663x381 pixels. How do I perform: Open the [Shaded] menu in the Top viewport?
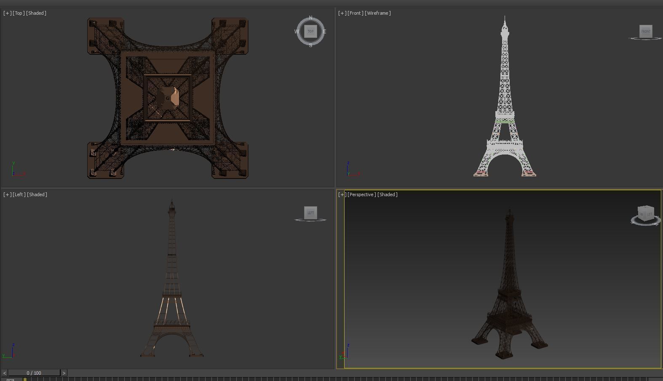[x=36, y=13]
